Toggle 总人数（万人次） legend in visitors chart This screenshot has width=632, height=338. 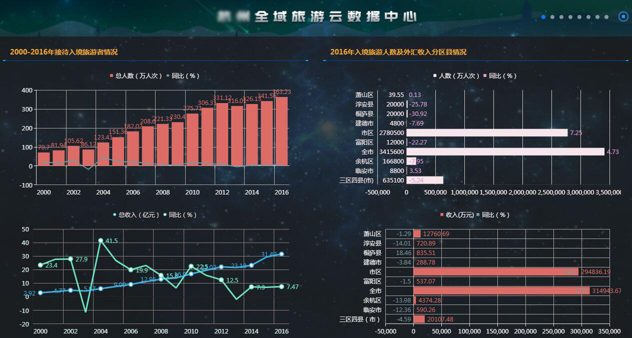coord(136,76)
